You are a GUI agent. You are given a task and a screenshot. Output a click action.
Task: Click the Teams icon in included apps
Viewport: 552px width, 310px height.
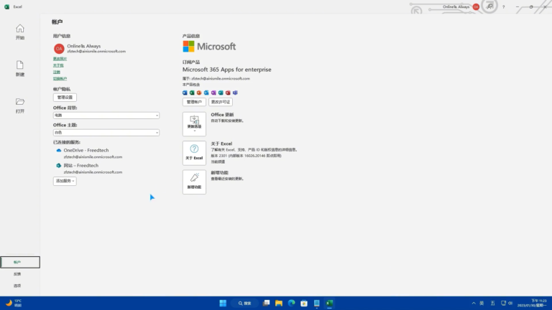[235, 93]
